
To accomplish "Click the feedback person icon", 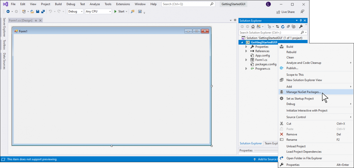I will 302,12.
